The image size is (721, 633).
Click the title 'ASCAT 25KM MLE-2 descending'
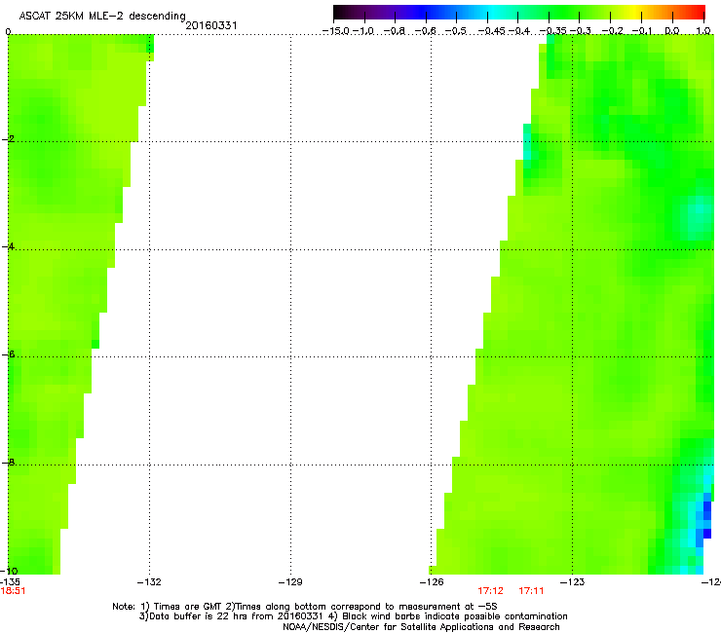click(x=102, y=17)
